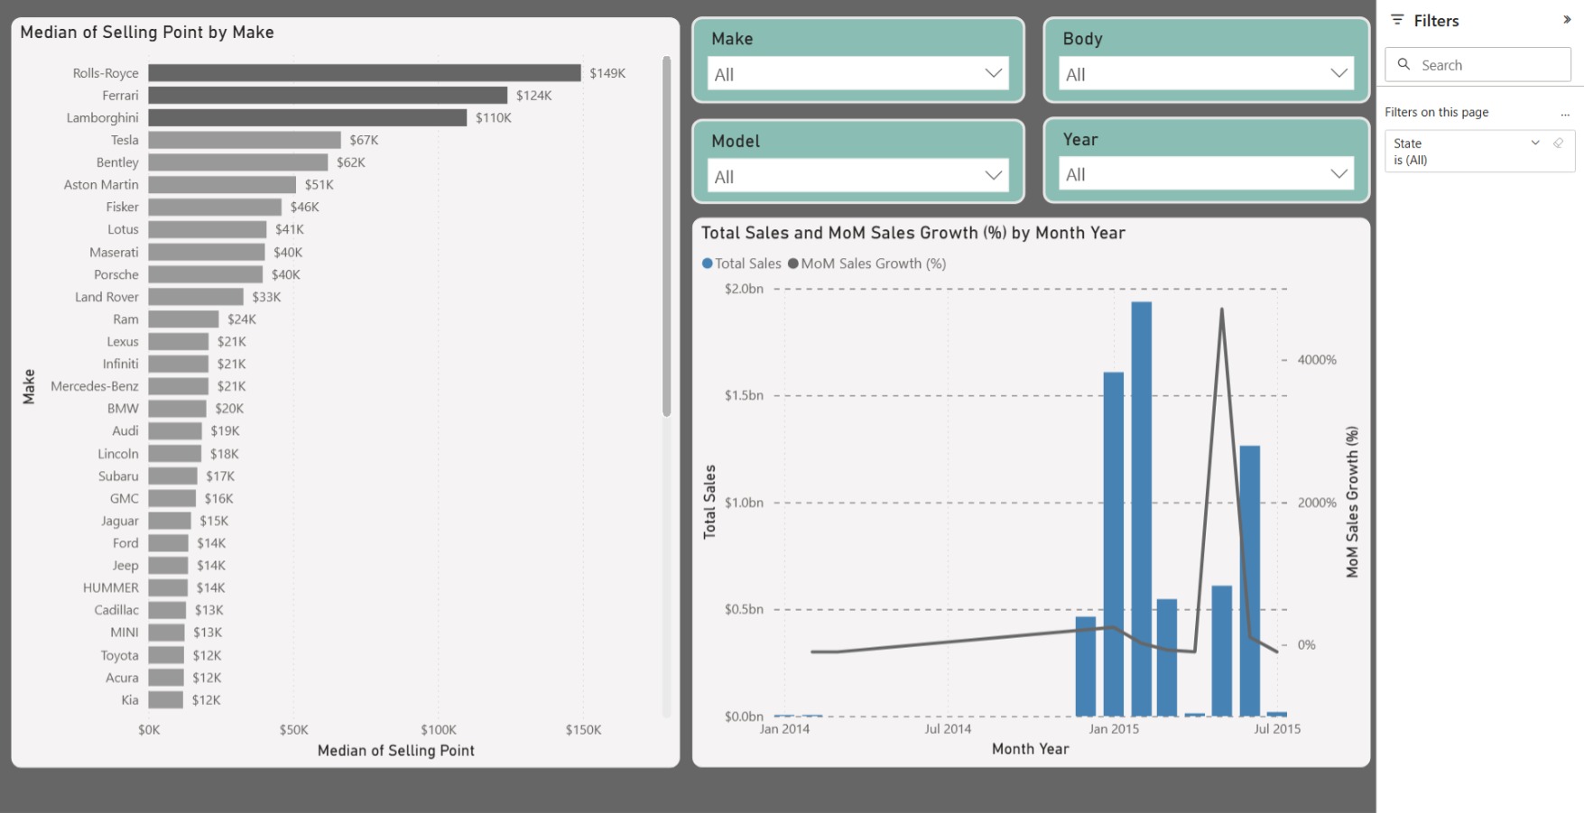The image size is (1584, 813).
Task: Click the Maserati bar
Action: click(207, 252)
